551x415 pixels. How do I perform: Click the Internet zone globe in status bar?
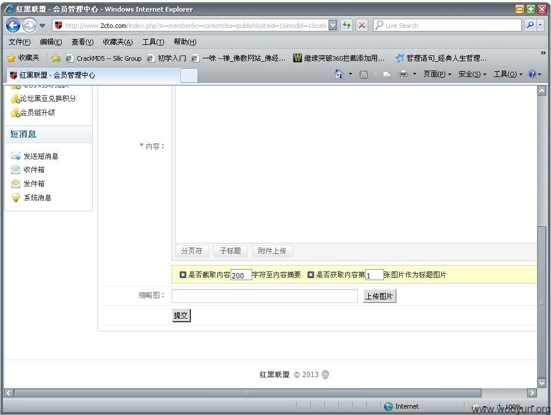[388, 407]
